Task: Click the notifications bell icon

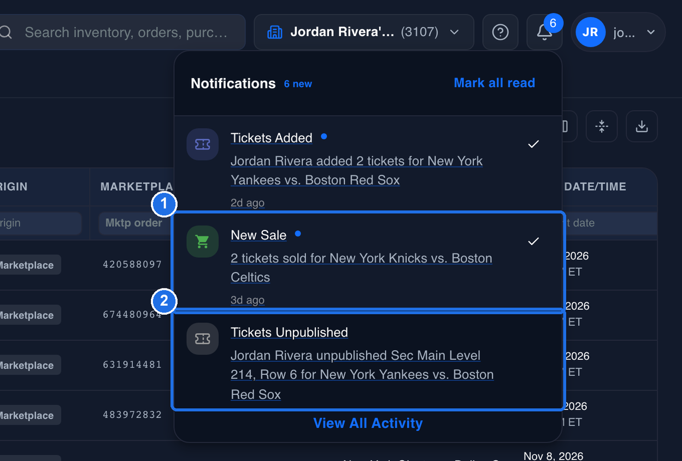Action: [x=544, y=32]
